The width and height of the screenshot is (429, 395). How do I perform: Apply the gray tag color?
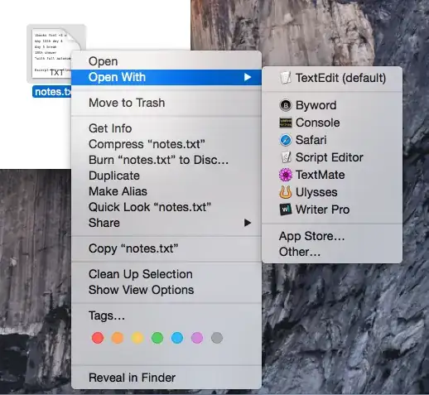217,338
